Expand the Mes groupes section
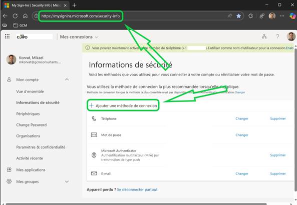297x205 pixels. pyautogui.click(x=67, y=181)
